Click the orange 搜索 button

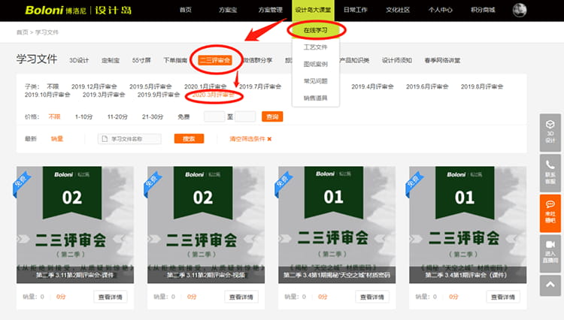(x=189, y=139)
